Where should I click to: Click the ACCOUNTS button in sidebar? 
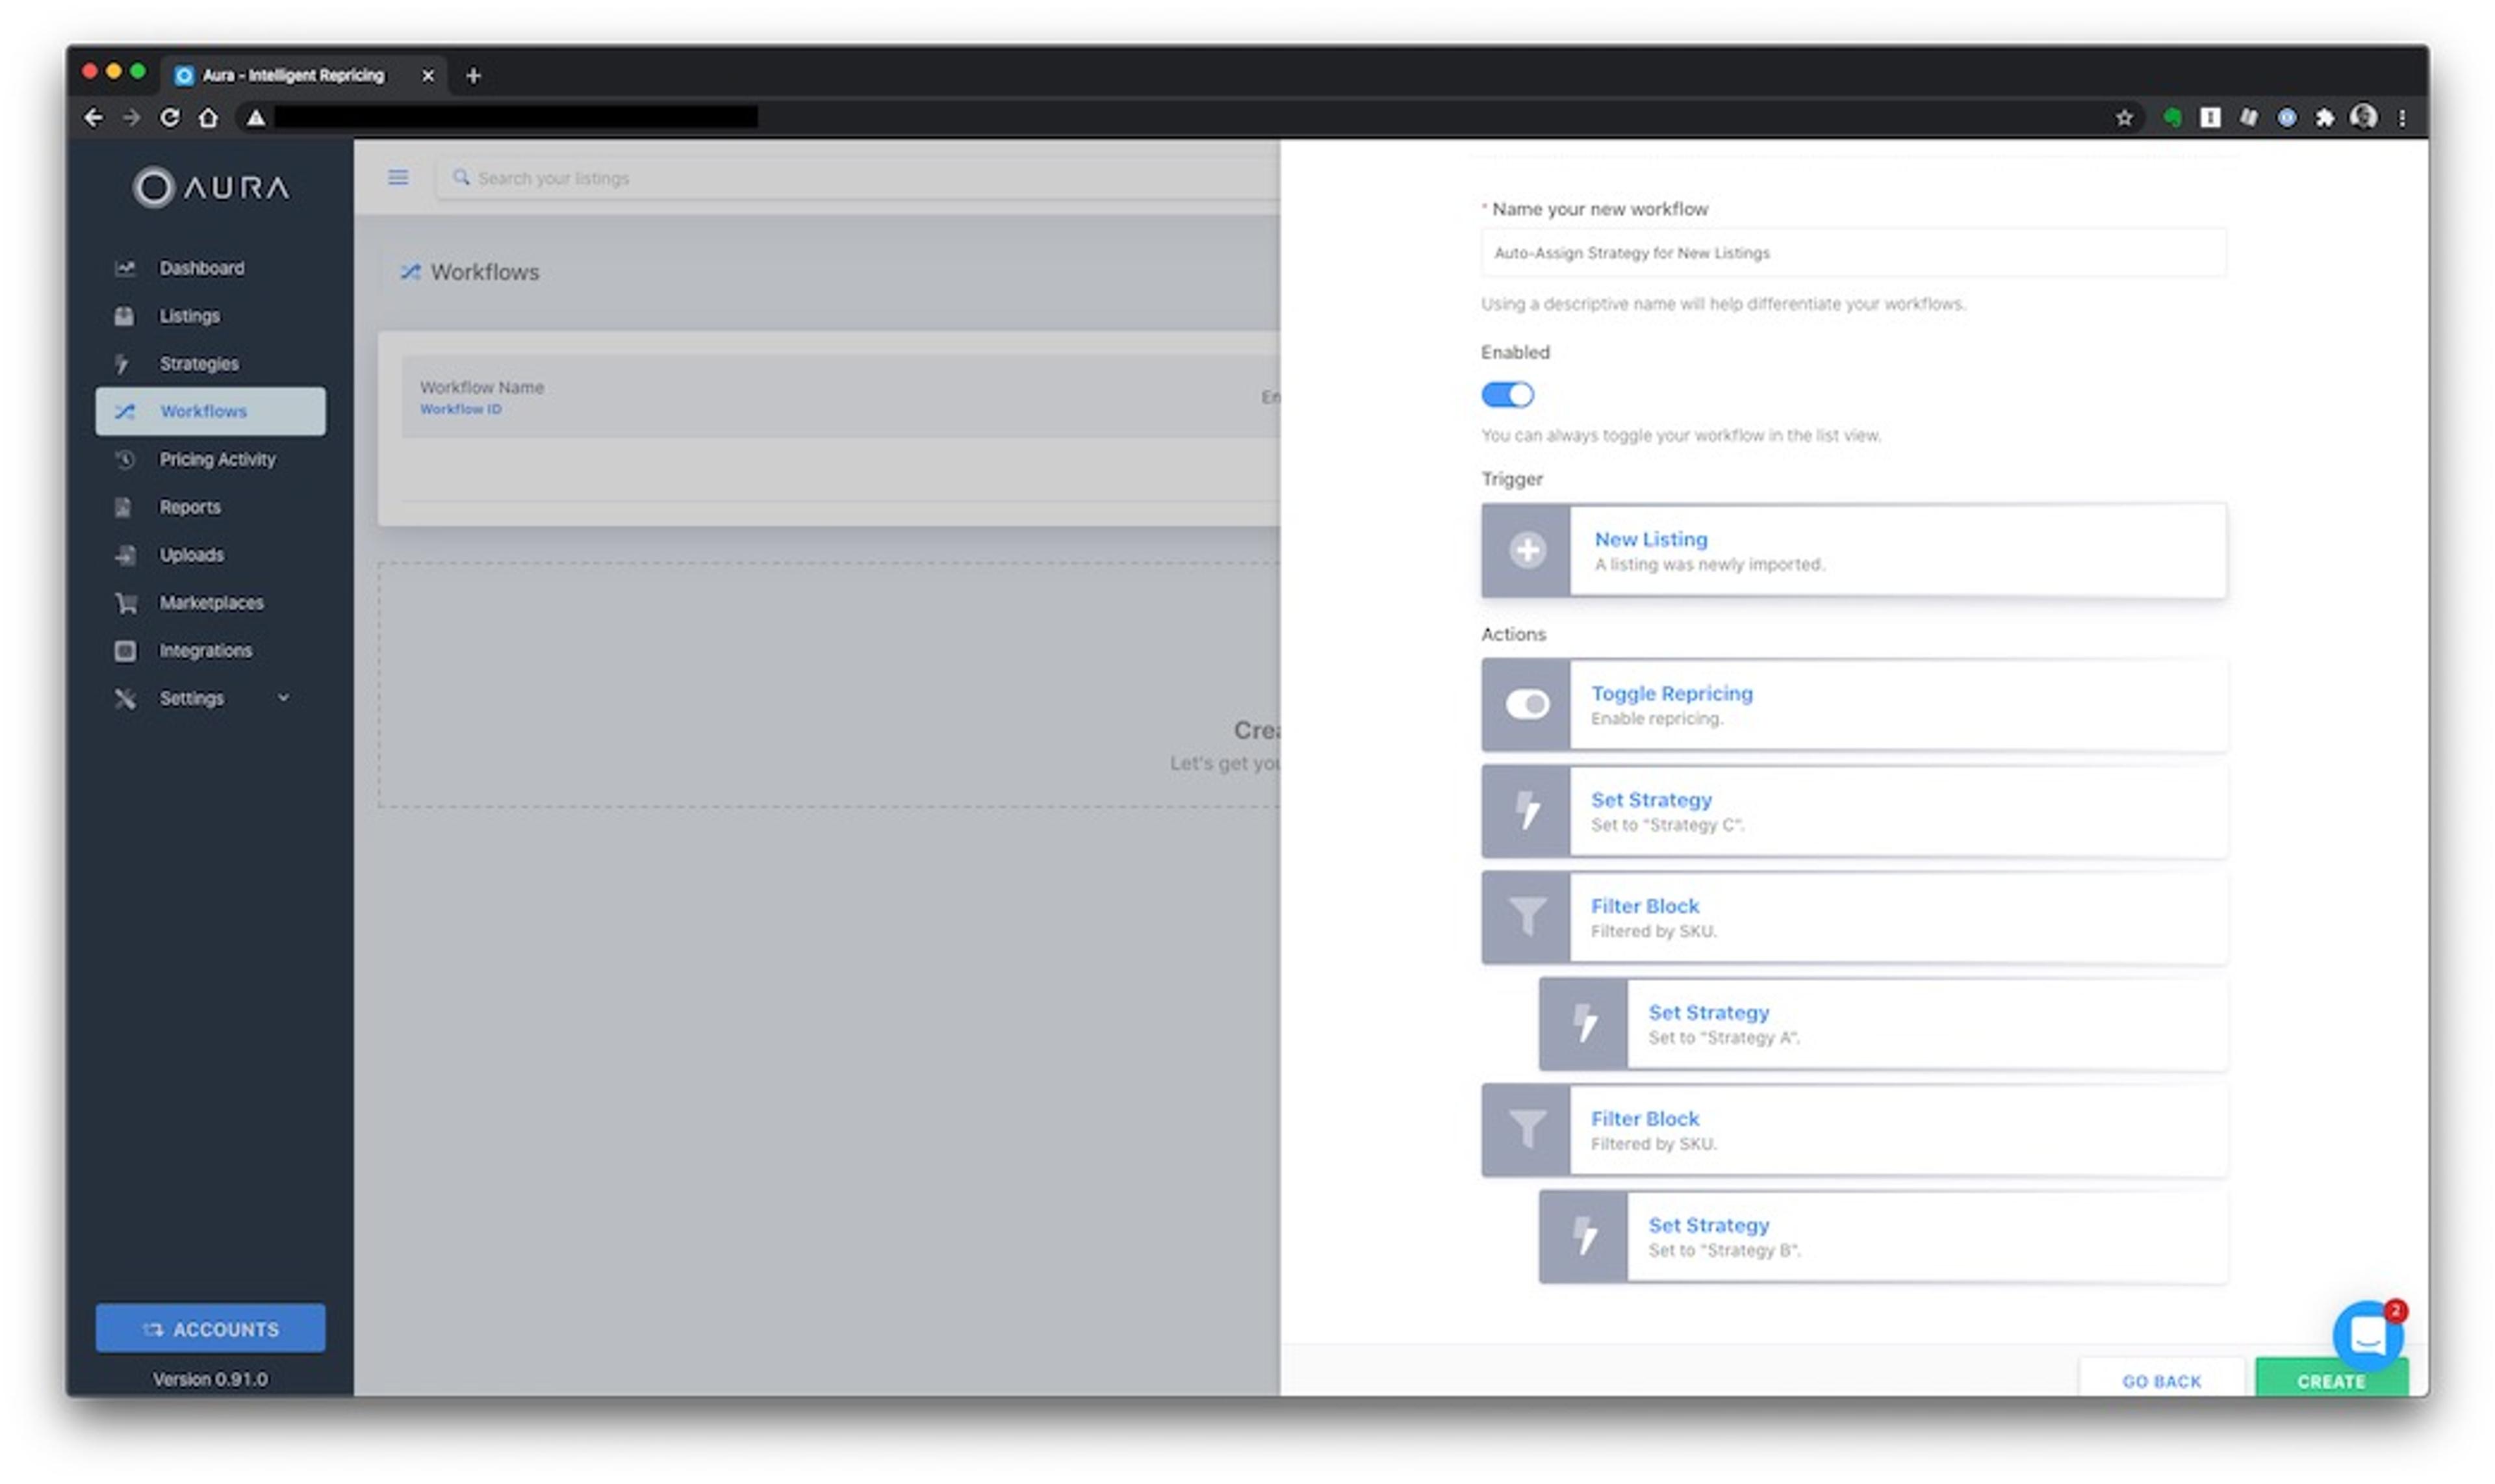point(210,1329)
